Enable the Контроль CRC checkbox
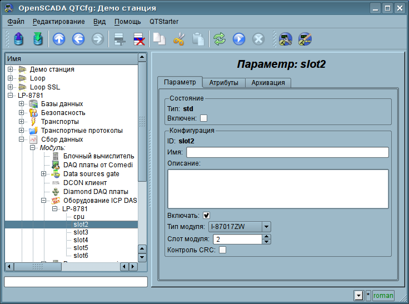Image resolution: width=409 pixels, height=304 pixels. coord(222,250)
